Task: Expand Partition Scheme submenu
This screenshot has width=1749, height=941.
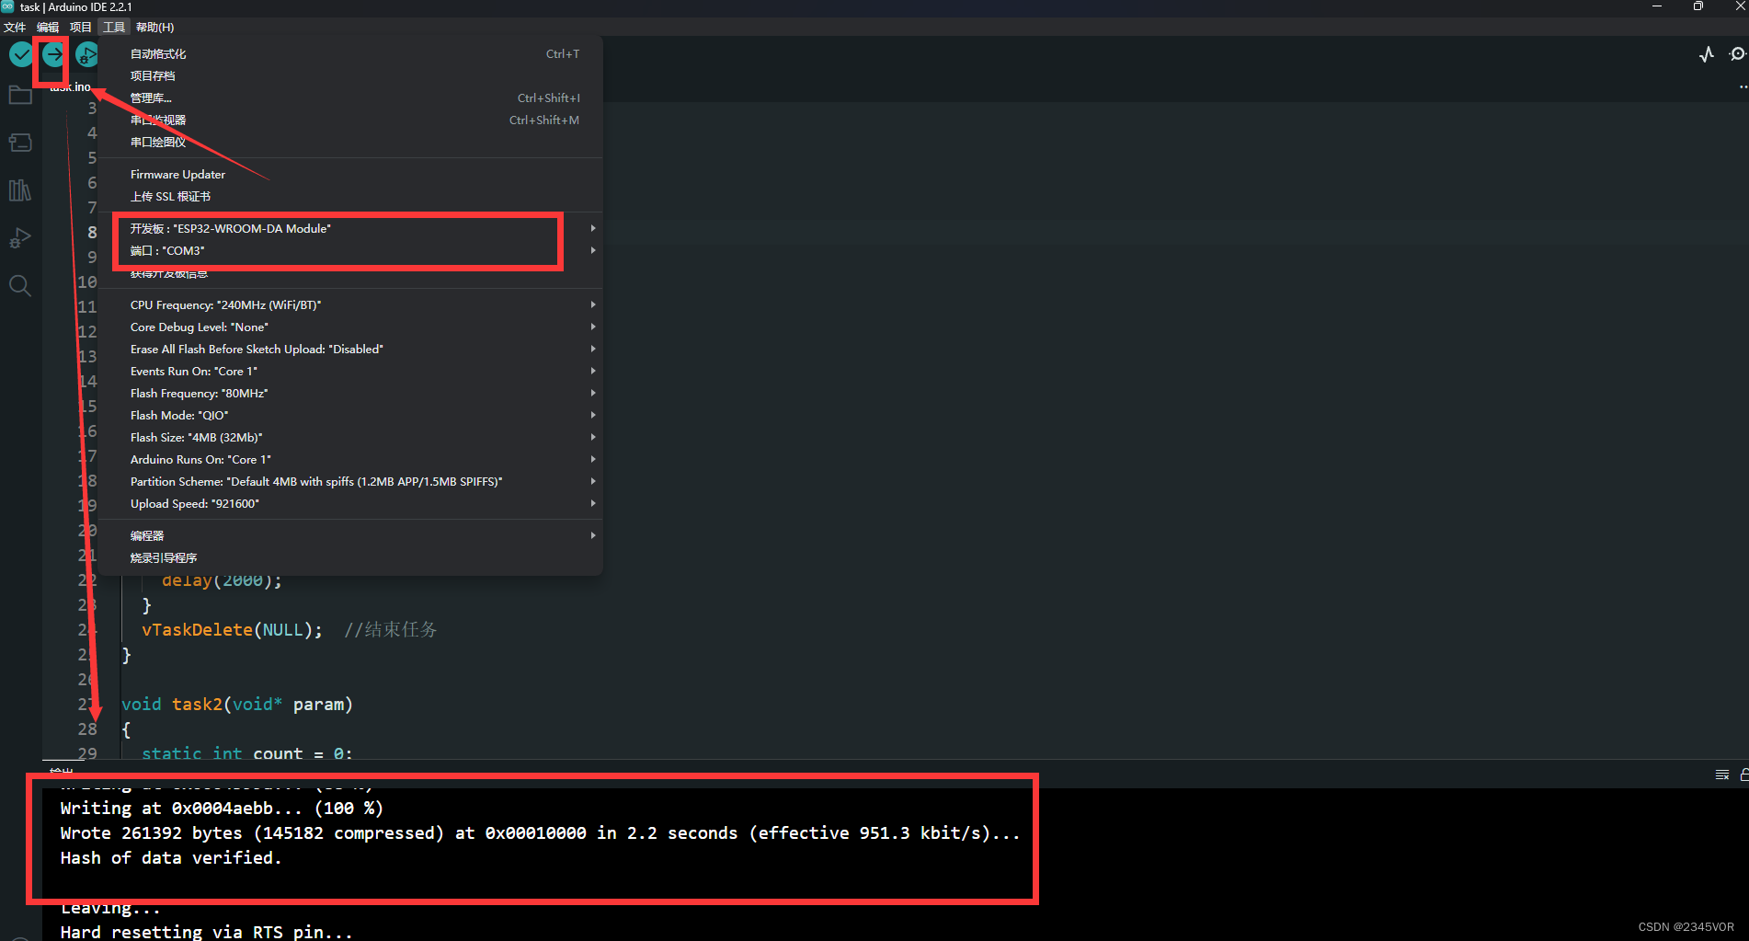Action: pyautogui.click(x=350, y=482)
